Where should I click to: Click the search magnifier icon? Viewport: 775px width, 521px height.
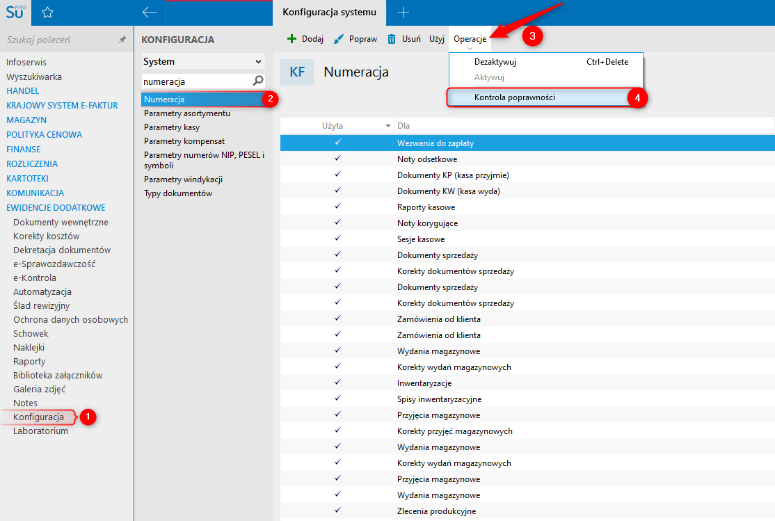[258, 81]
